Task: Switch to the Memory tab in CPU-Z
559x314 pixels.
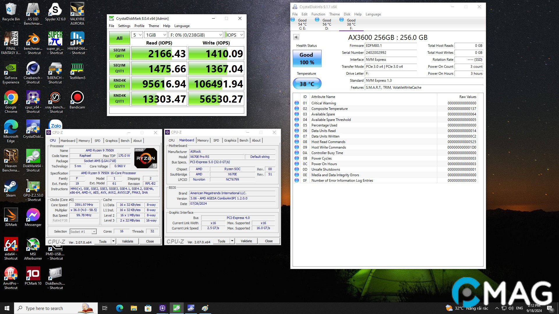Action: [84, 141]
